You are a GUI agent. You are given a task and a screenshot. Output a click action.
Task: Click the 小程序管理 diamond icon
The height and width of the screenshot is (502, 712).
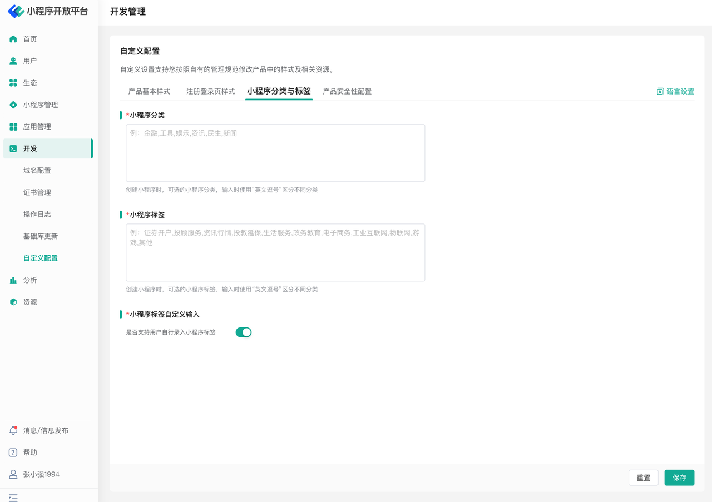(13, 105)
